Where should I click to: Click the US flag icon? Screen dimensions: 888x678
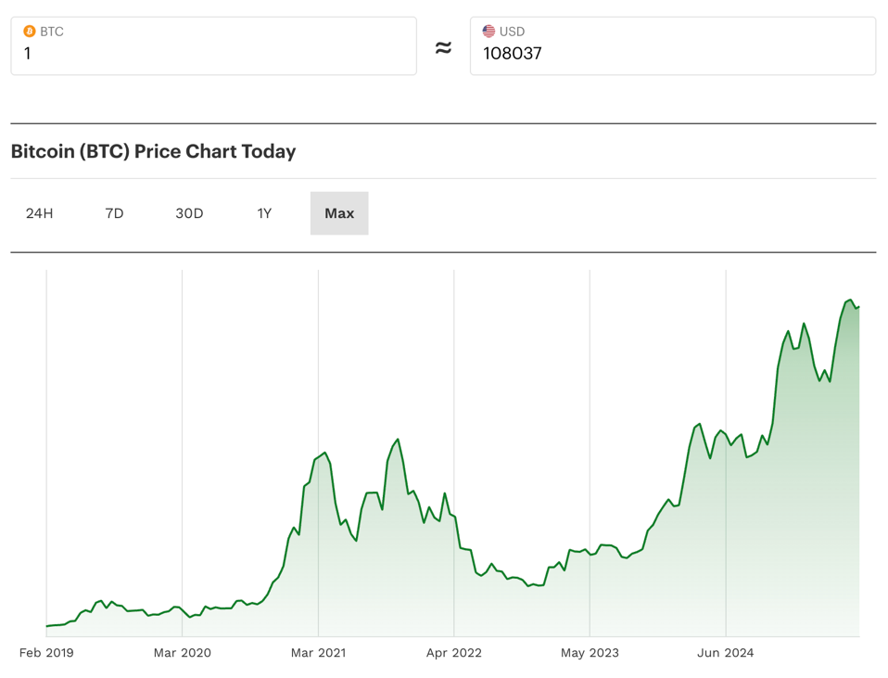488,32
